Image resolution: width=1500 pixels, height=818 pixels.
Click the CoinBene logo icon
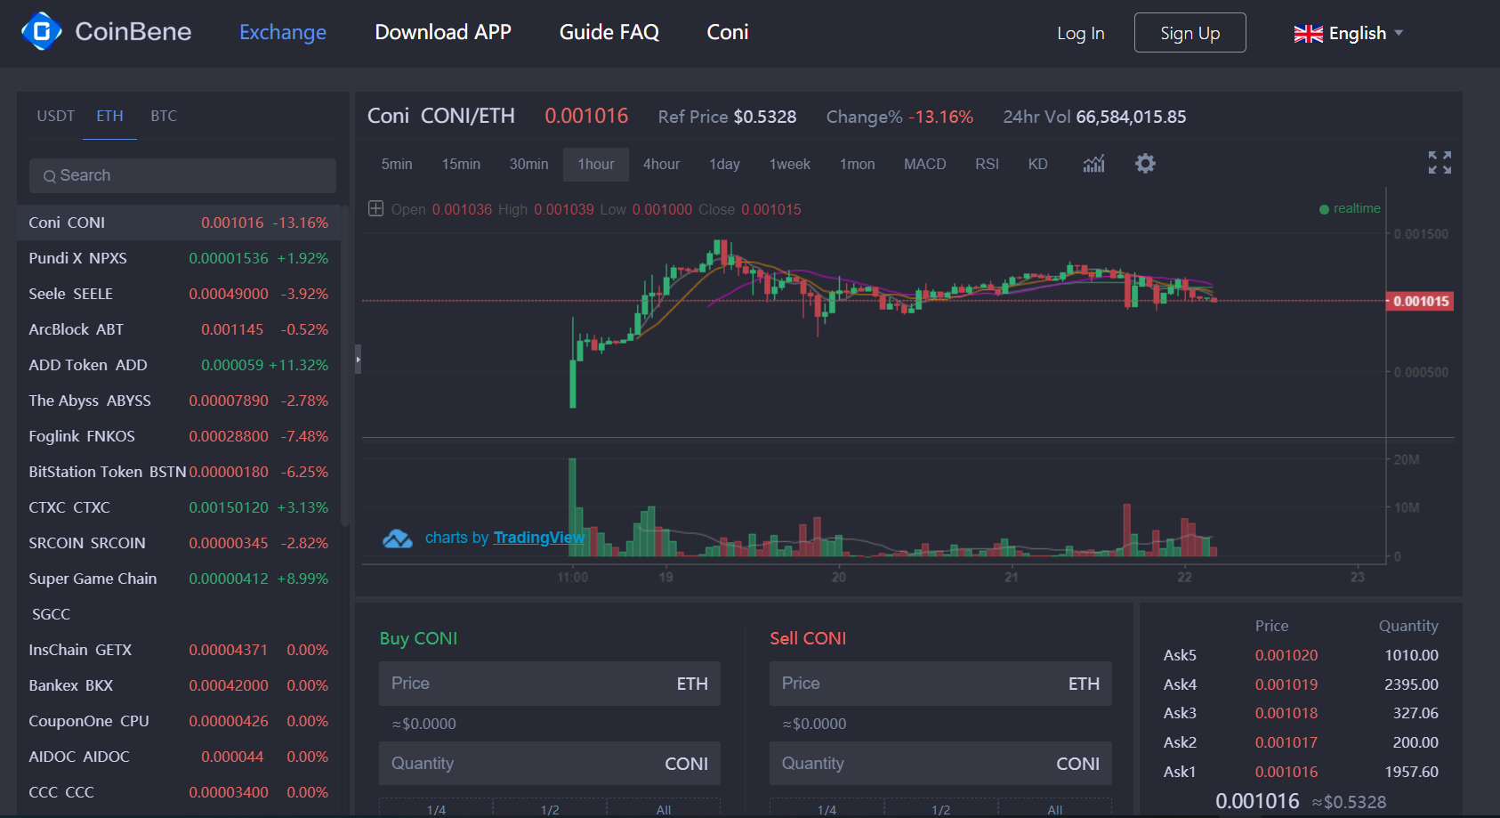tap(41, 31)
